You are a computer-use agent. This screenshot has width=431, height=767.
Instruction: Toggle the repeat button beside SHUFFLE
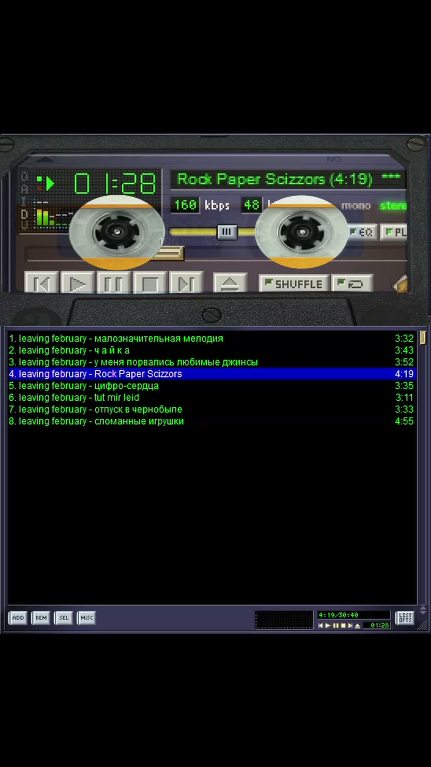point(352,284)
